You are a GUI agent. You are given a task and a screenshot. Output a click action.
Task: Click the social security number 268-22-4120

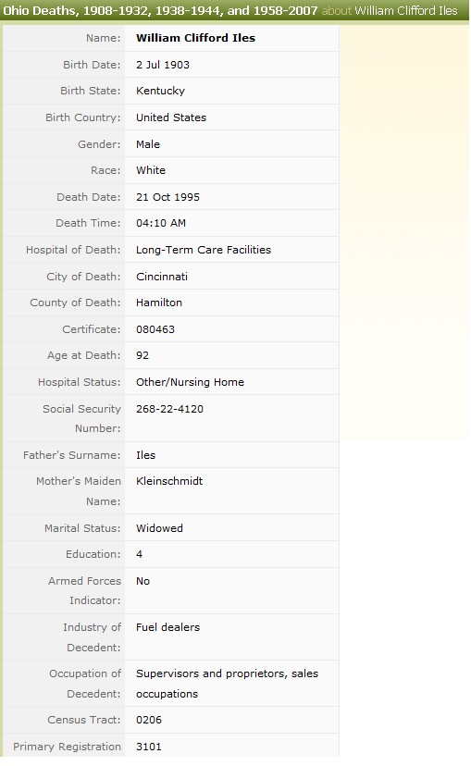click(x=169, y=409)
